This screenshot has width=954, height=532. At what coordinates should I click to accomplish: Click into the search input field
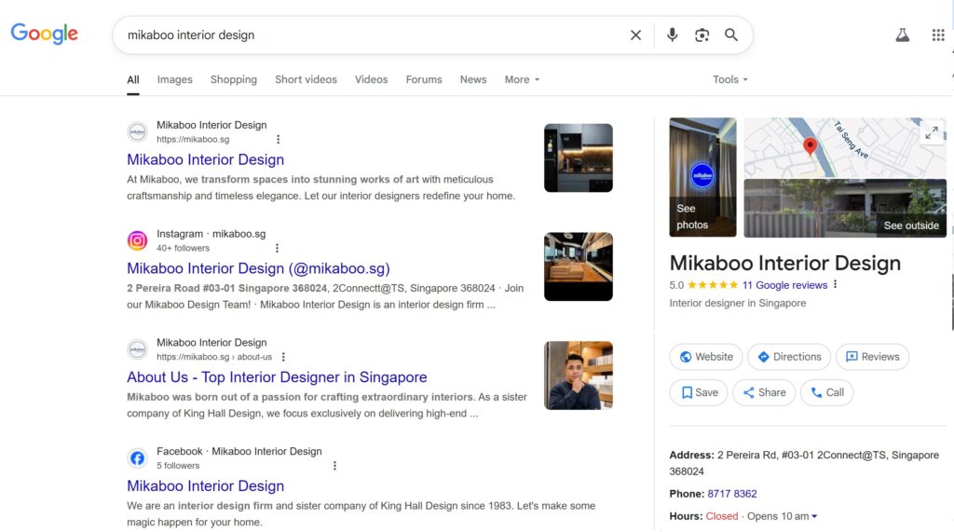373,35
